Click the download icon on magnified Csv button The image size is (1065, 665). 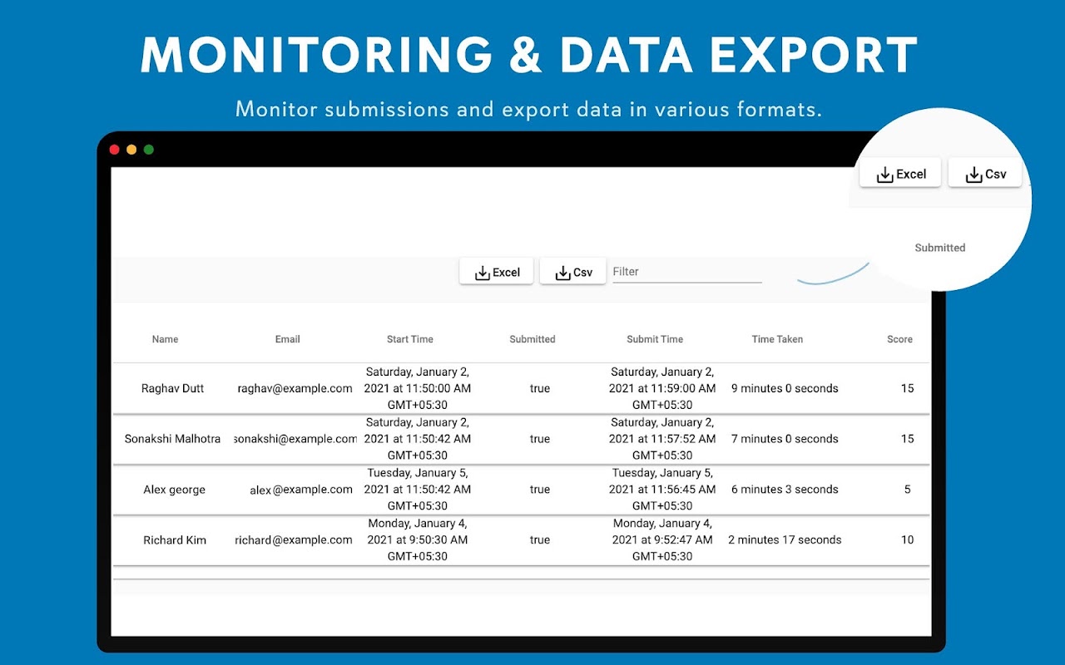tap(973, 175)
